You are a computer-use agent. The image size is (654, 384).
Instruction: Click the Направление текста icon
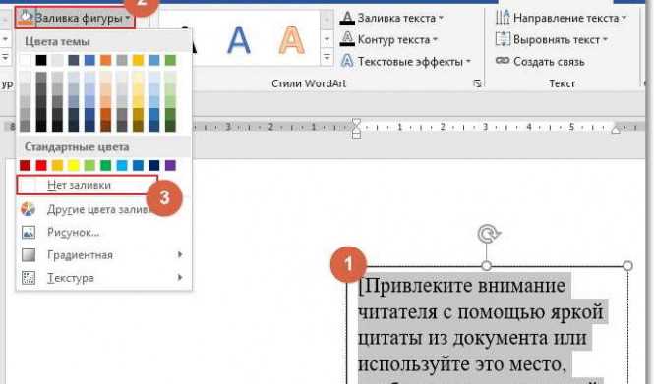pyautogui.click(x=503, y=18)
